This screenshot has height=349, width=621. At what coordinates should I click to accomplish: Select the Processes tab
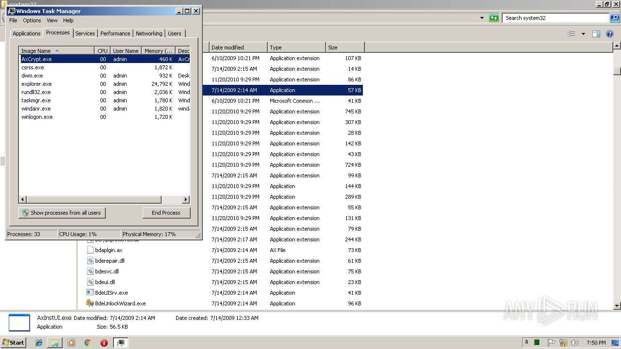[x=58, y=32]
